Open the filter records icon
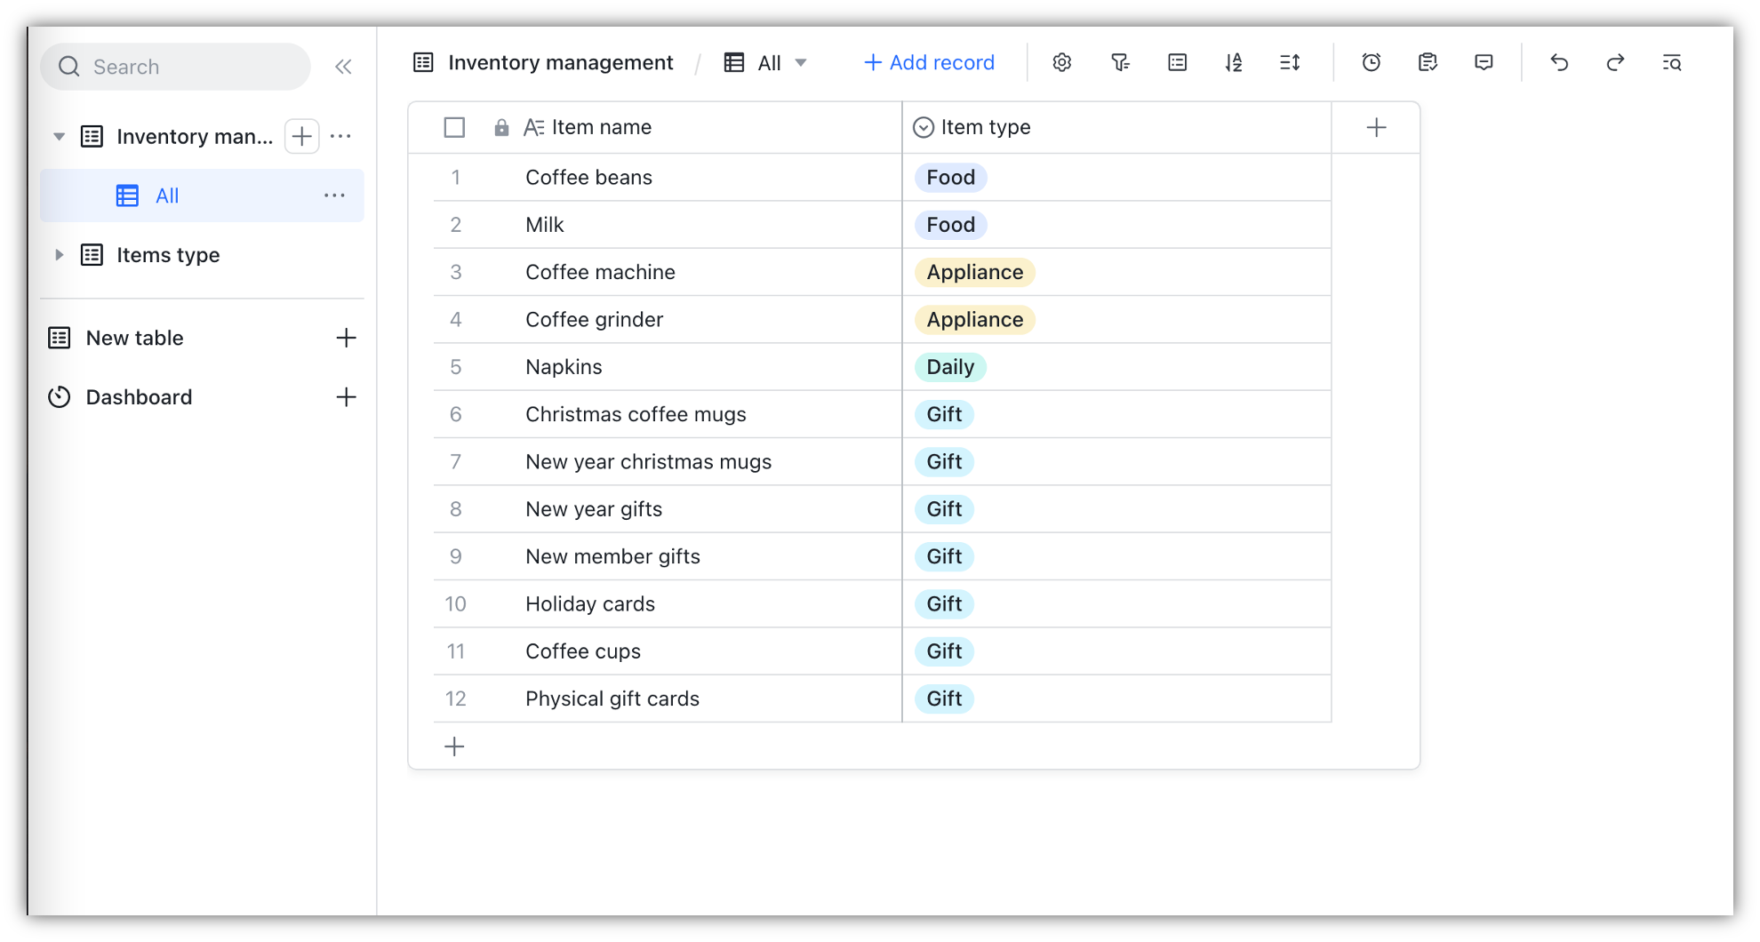Screen dimensions: 1760x942 (x=1120, y=62)
